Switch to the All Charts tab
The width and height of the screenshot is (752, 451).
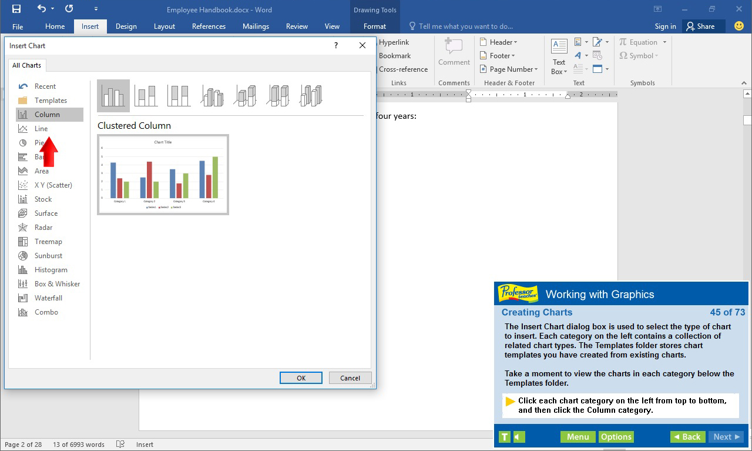coord(26,65)
